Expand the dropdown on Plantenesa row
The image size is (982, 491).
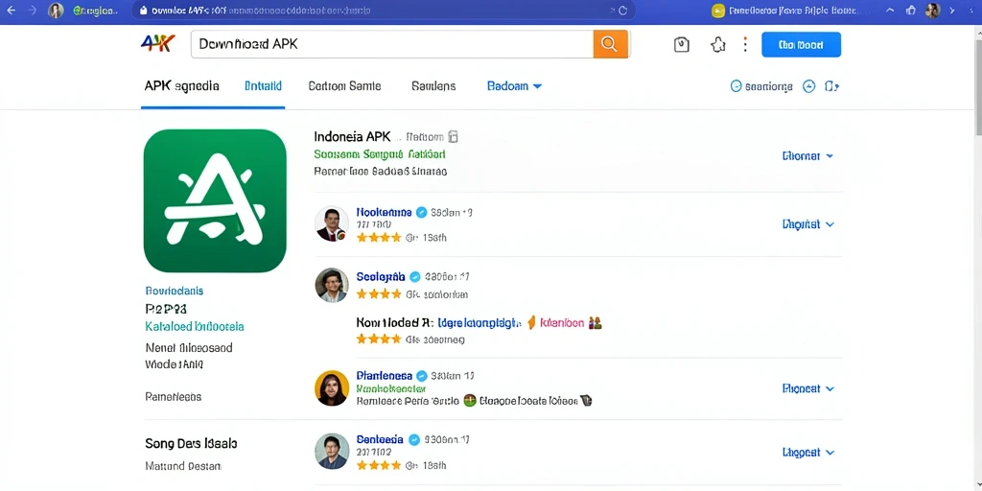(808, 389)
